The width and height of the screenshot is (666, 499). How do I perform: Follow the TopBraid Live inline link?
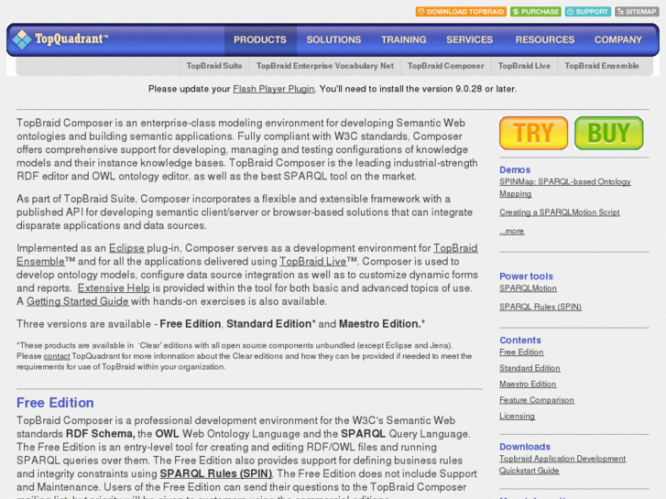(x=312, y=262)
